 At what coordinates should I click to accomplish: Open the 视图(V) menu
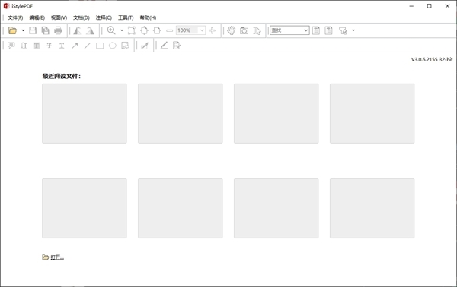coord(59,17)
